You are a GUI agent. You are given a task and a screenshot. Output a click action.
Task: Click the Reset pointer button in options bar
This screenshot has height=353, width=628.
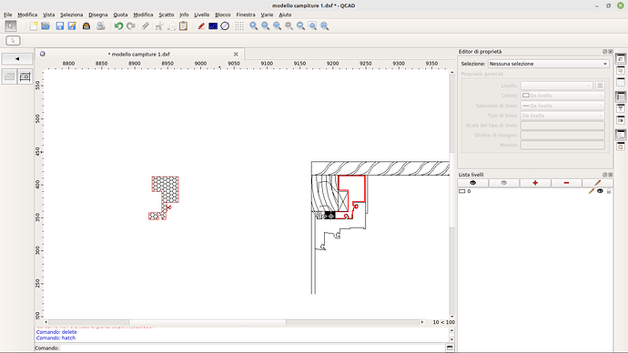pos(13,40)
